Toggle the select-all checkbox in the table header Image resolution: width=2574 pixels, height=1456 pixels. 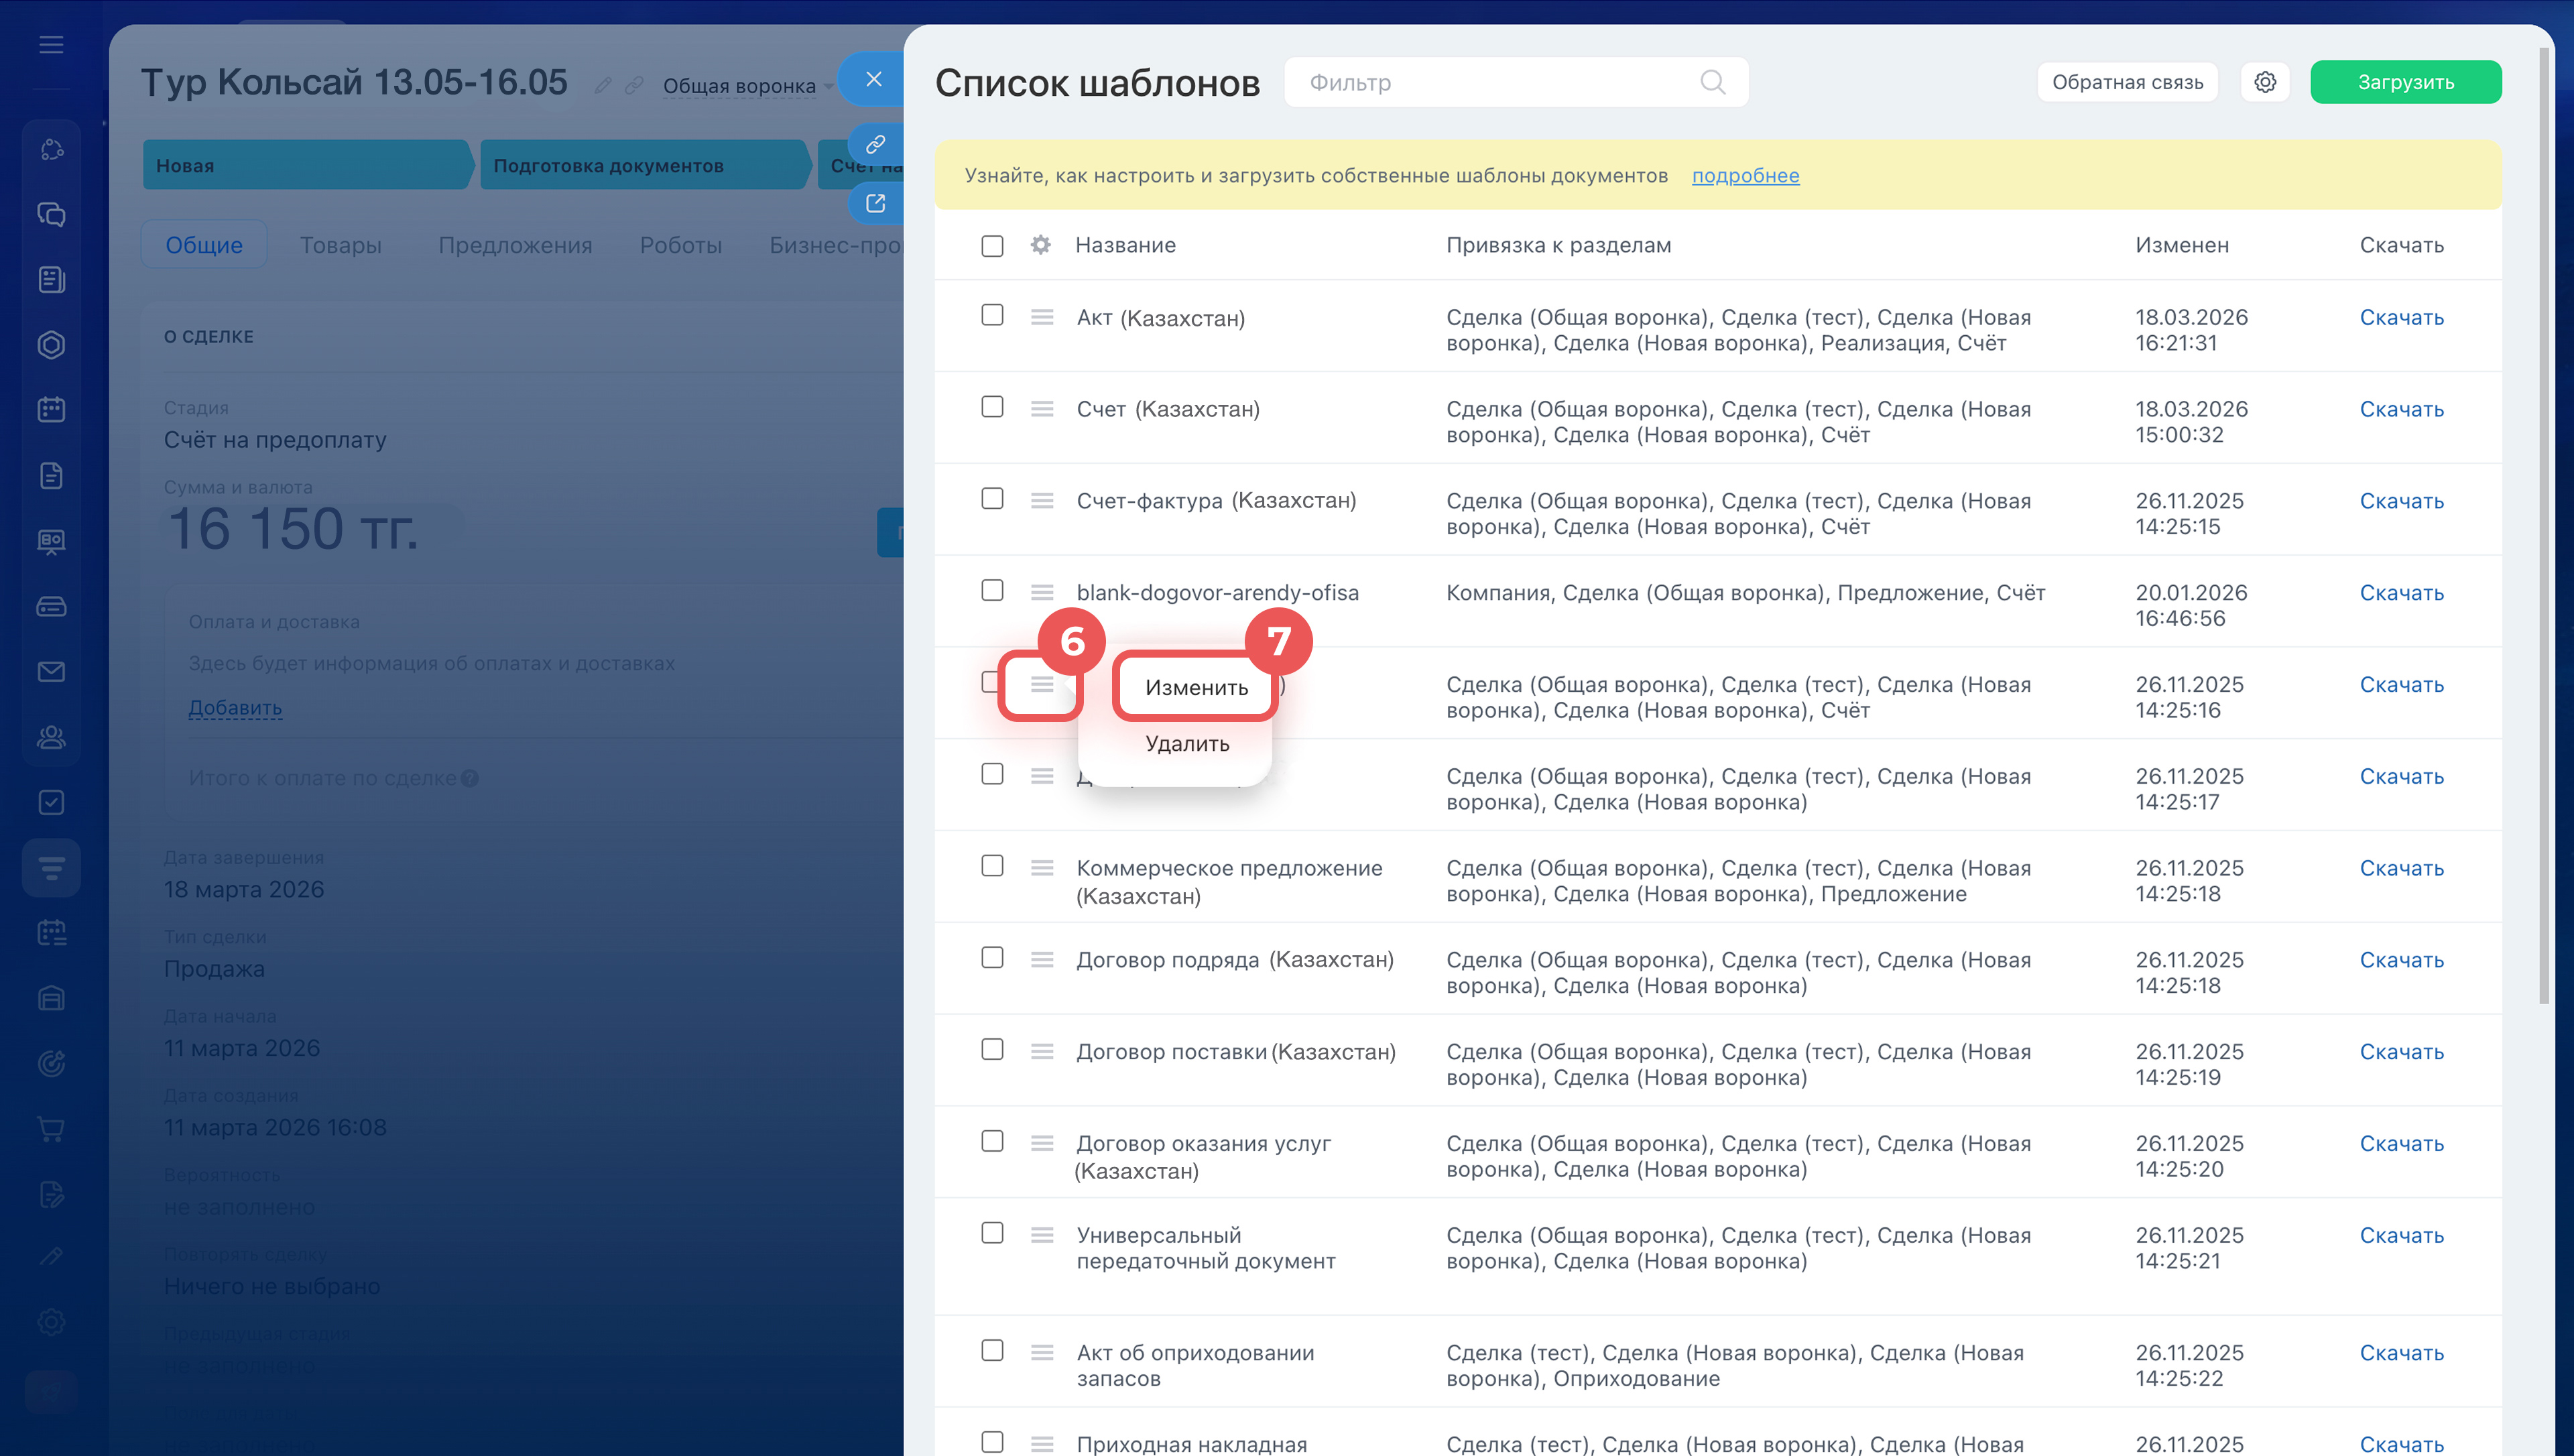point(991,246)
